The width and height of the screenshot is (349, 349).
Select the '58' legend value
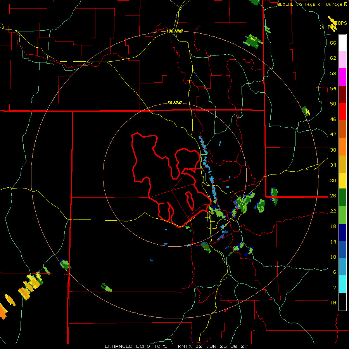click(x=333, y=73)
